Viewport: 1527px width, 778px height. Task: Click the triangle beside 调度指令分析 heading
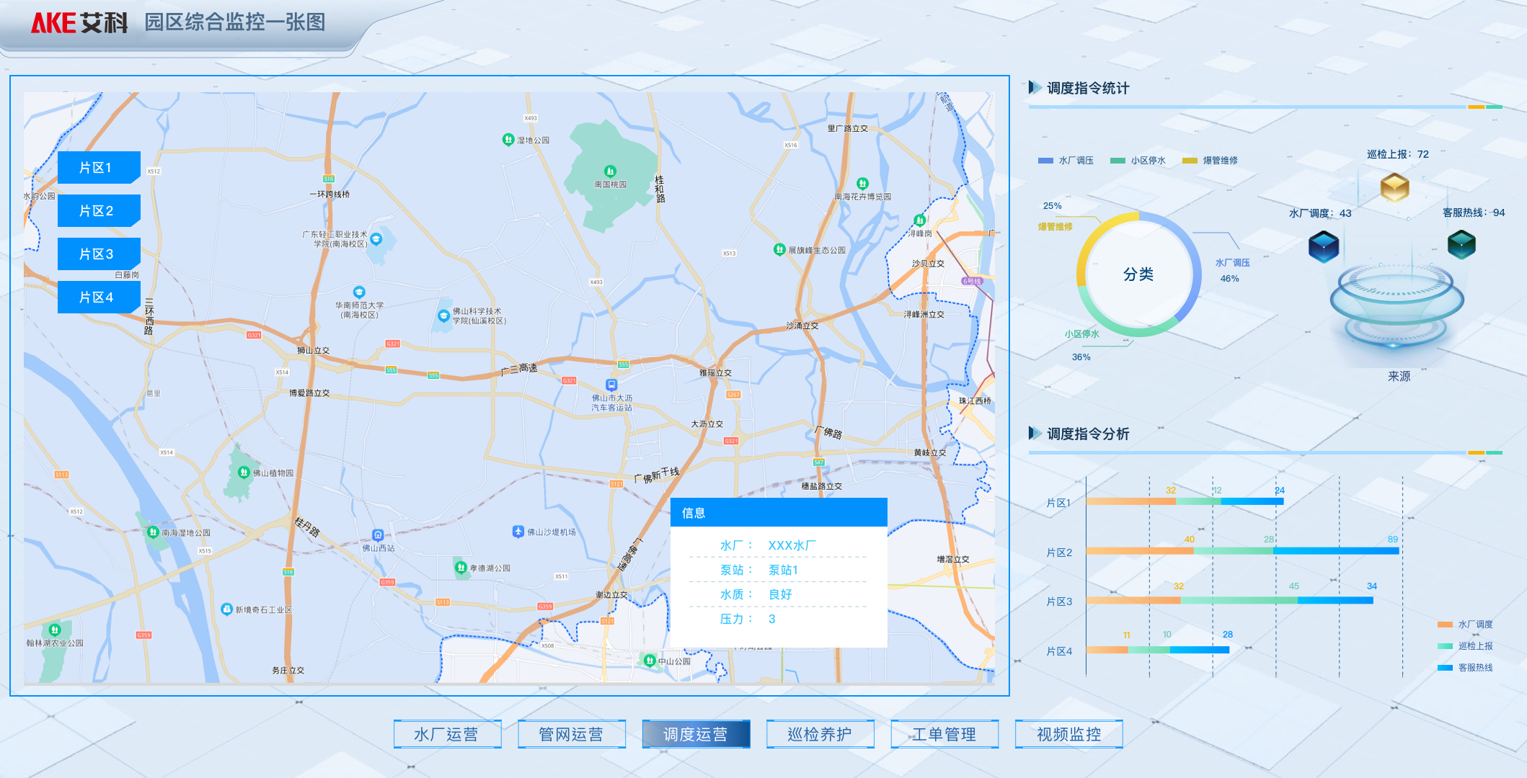[x=1035, y=434]
